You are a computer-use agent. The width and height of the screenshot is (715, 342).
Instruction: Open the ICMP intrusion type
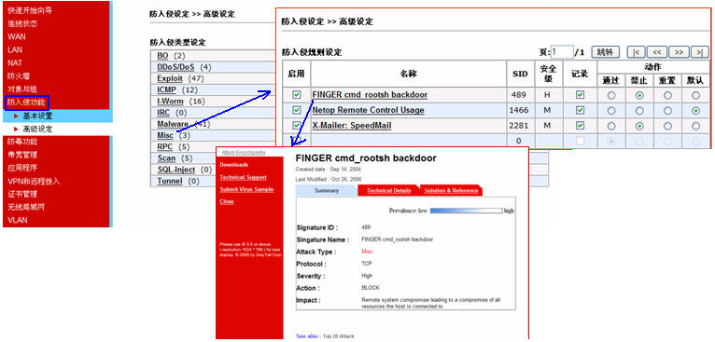[x=166, y=89]
